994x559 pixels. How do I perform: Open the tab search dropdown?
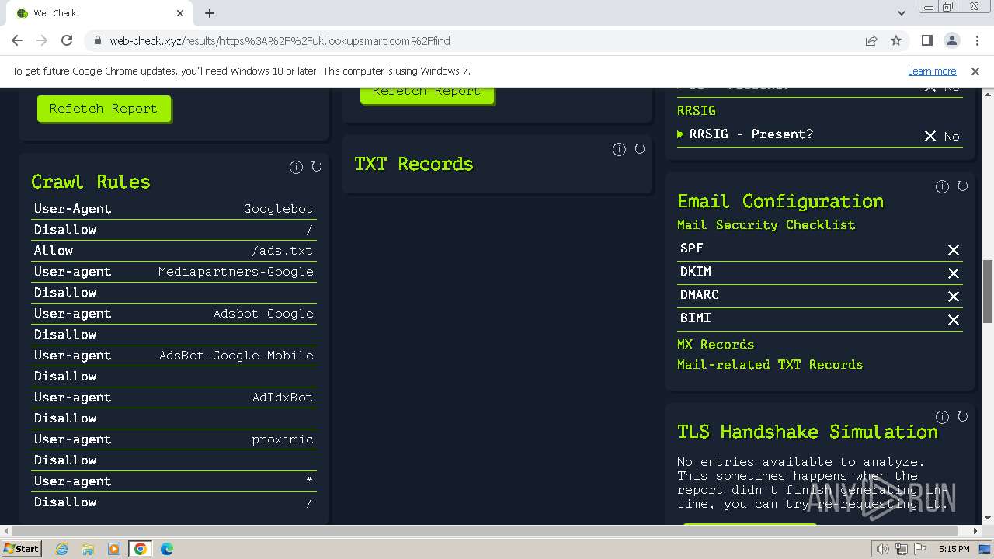[901, 12]
